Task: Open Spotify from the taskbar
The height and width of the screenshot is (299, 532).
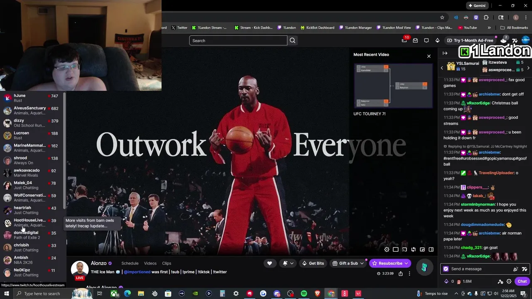Action: 304,294
